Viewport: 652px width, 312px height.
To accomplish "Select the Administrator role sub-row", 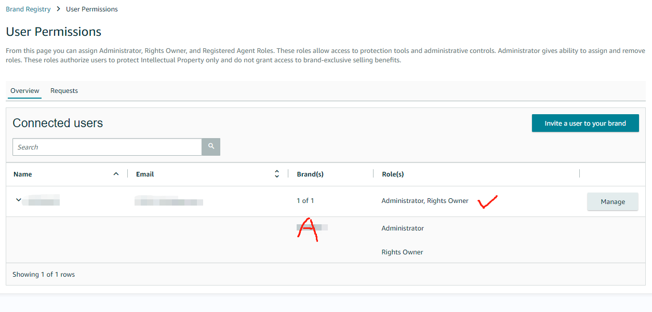I will coord(403,228).
